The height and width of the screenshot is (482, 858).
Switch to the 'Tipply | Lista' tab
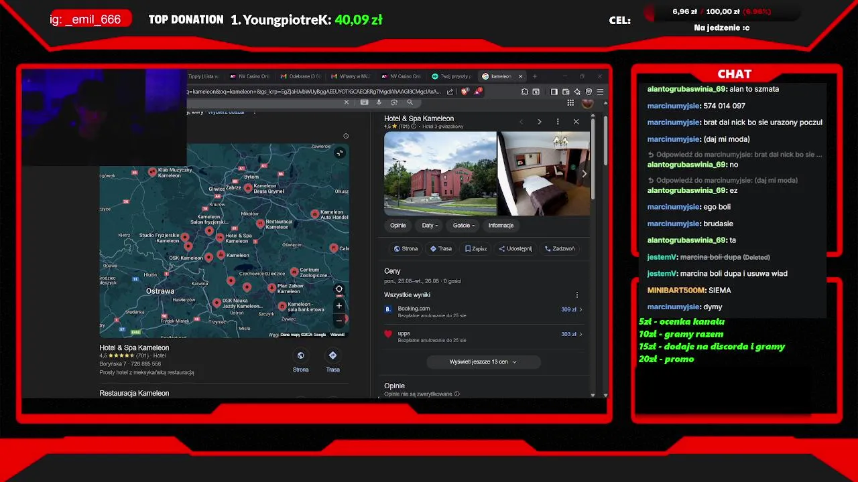[x=203, y=76]
